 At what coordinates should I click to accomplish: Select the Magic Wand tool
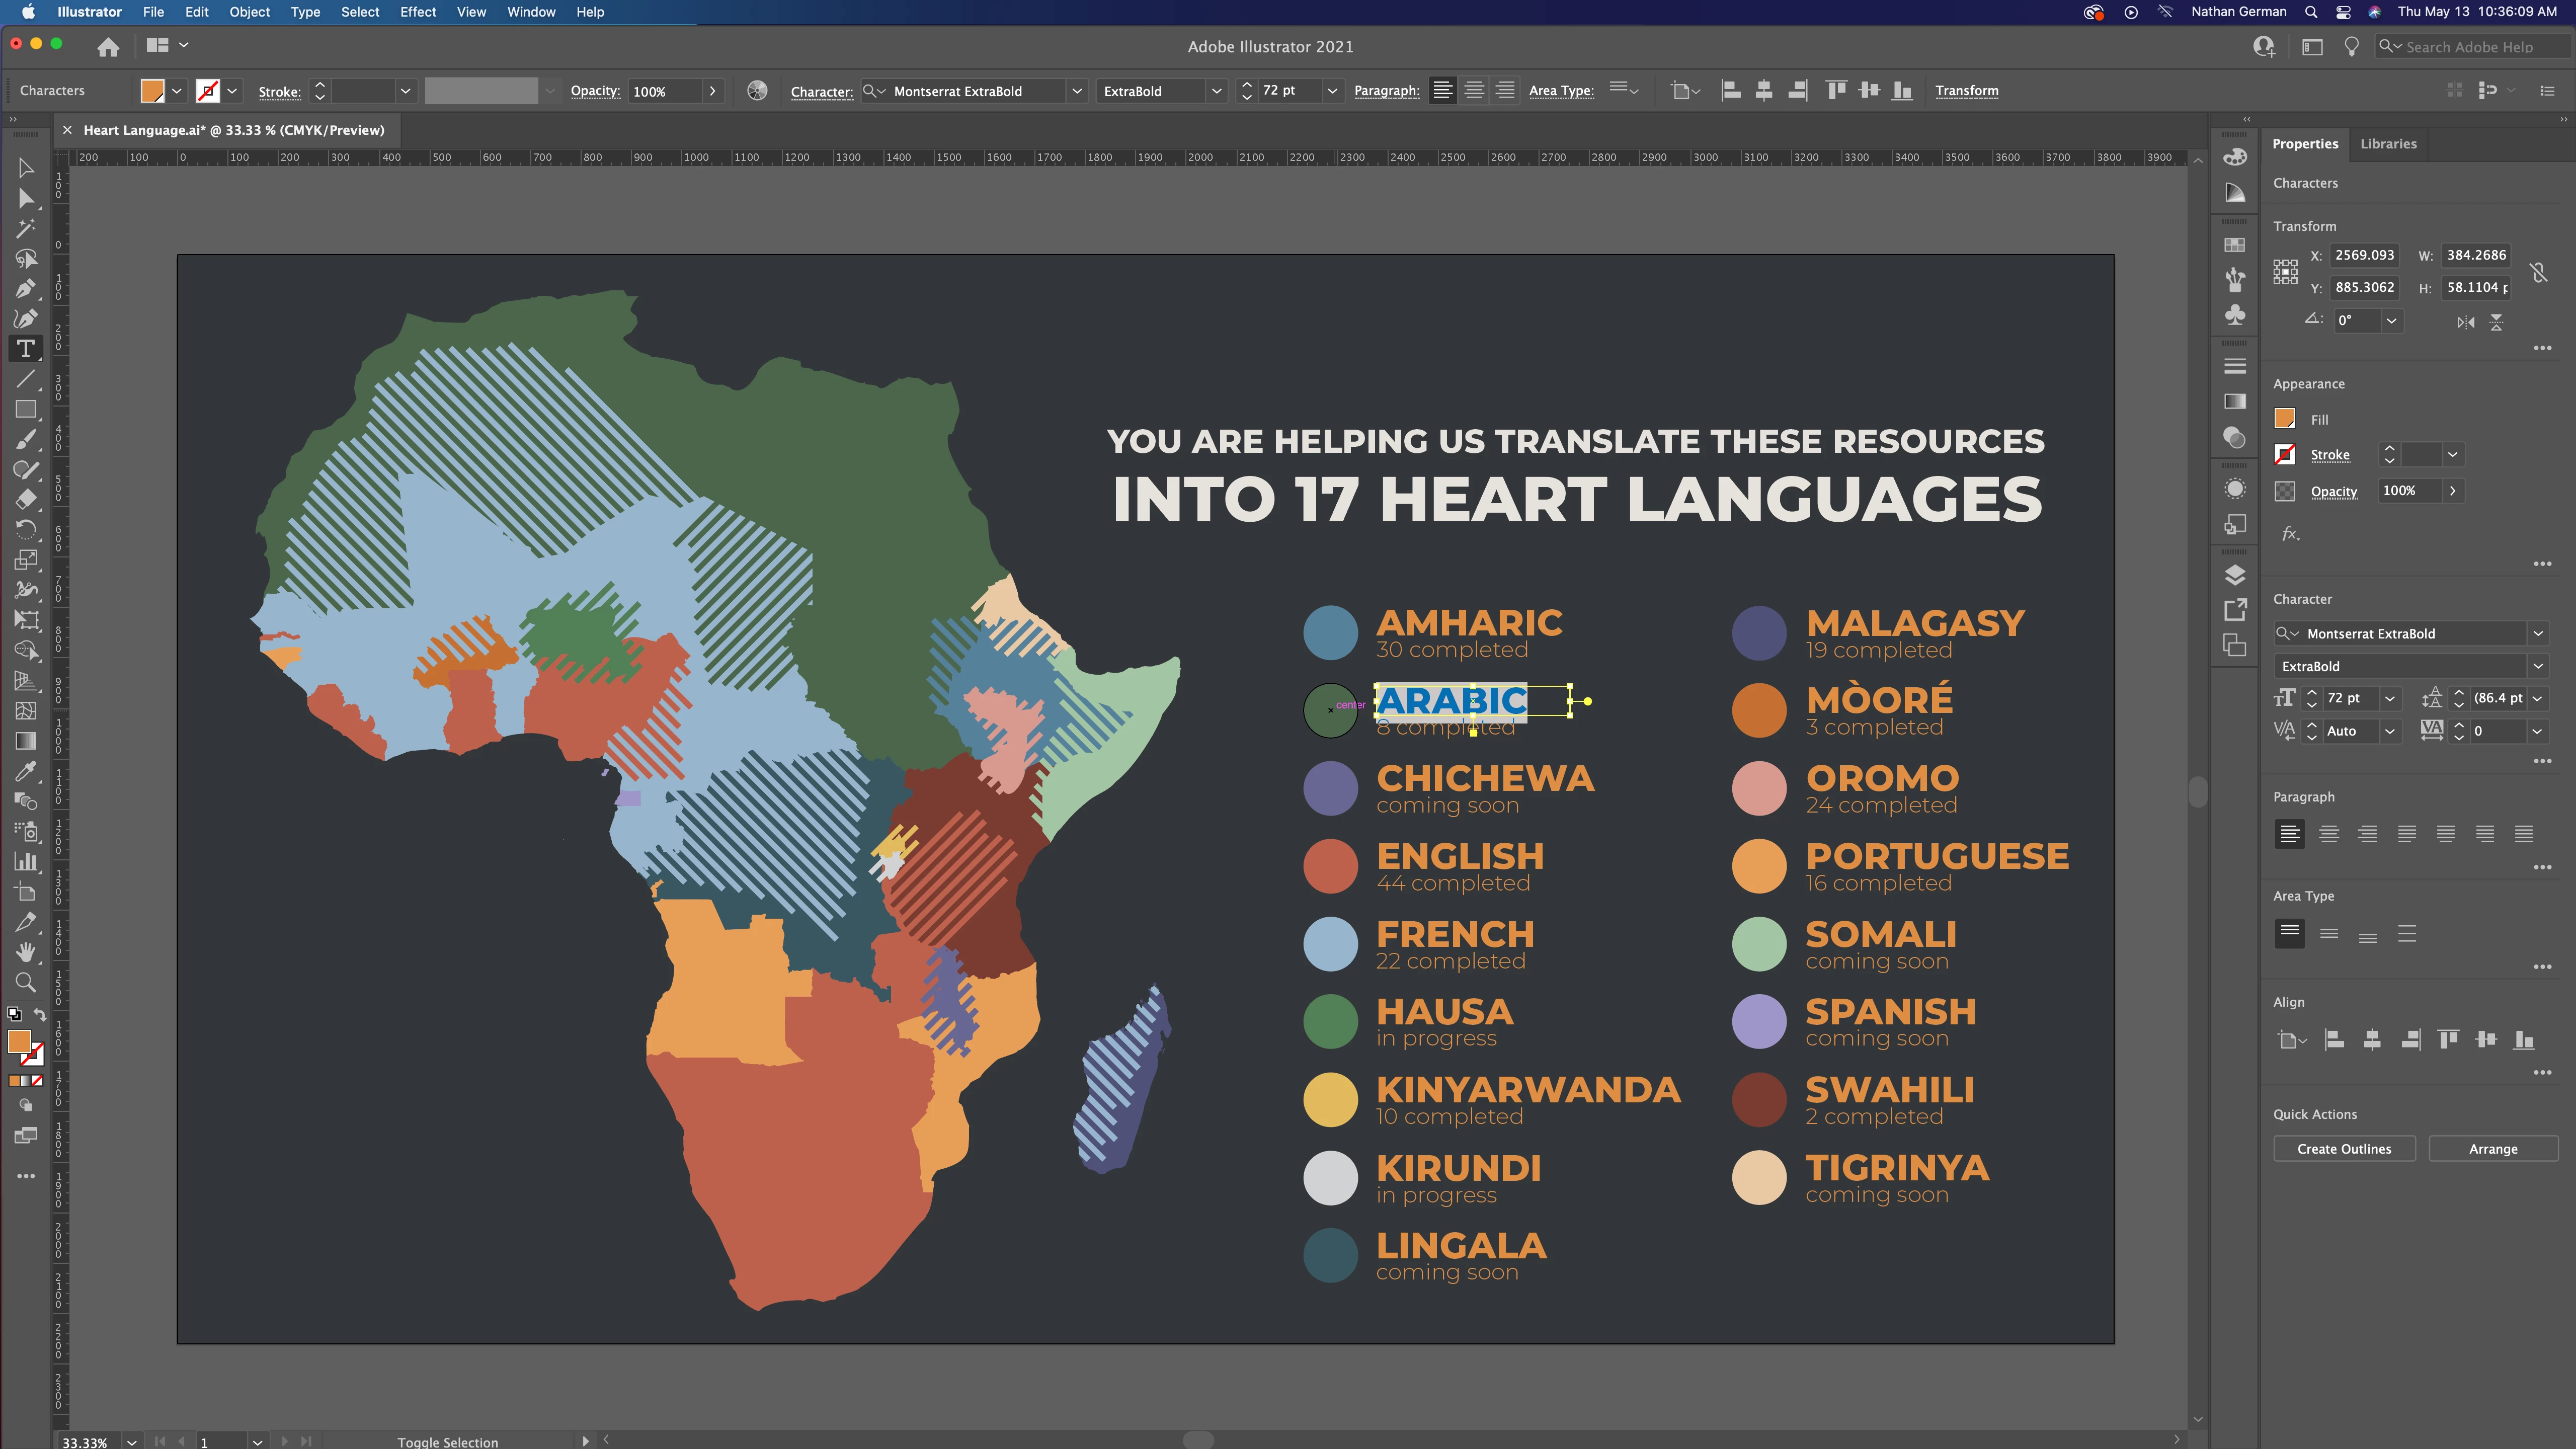26,229
